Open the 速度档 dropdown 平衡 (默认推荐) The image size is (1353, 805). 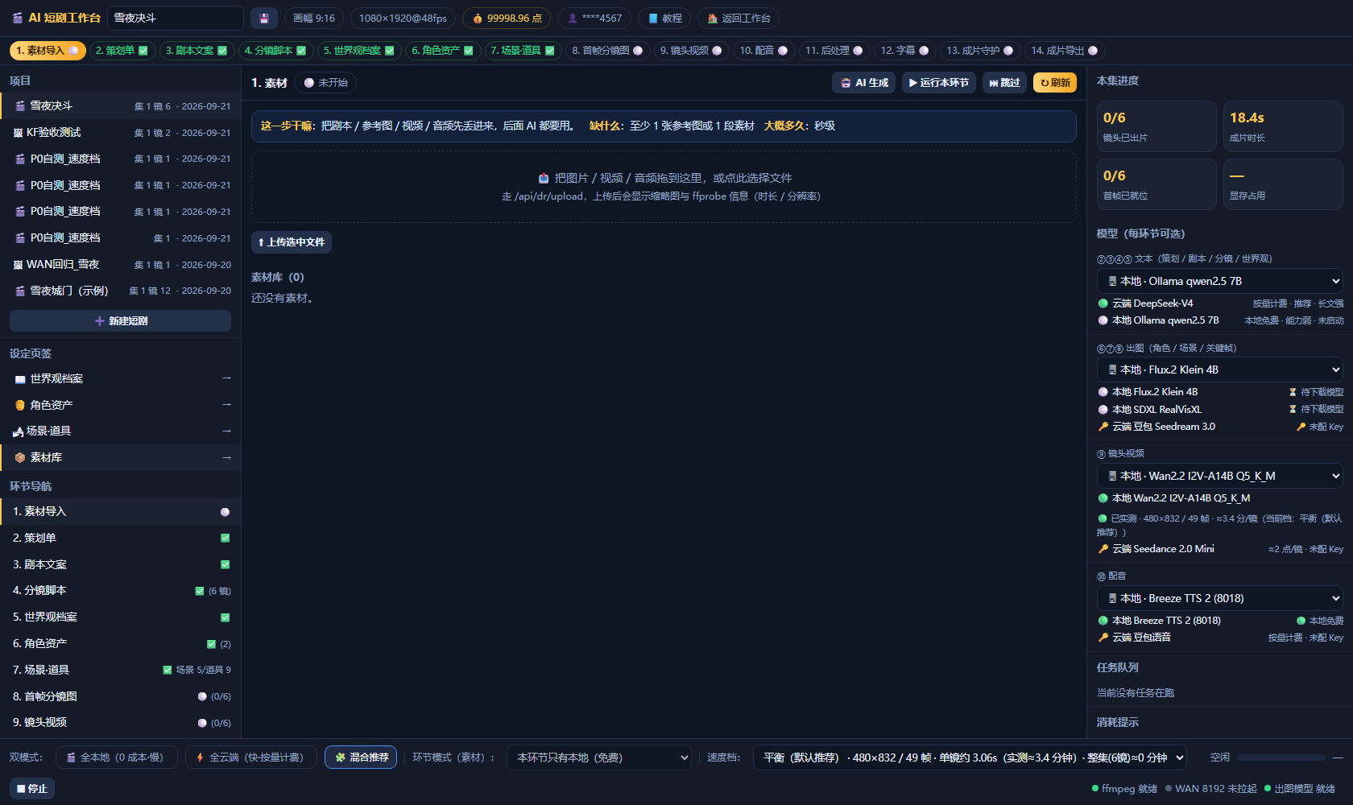970,758
